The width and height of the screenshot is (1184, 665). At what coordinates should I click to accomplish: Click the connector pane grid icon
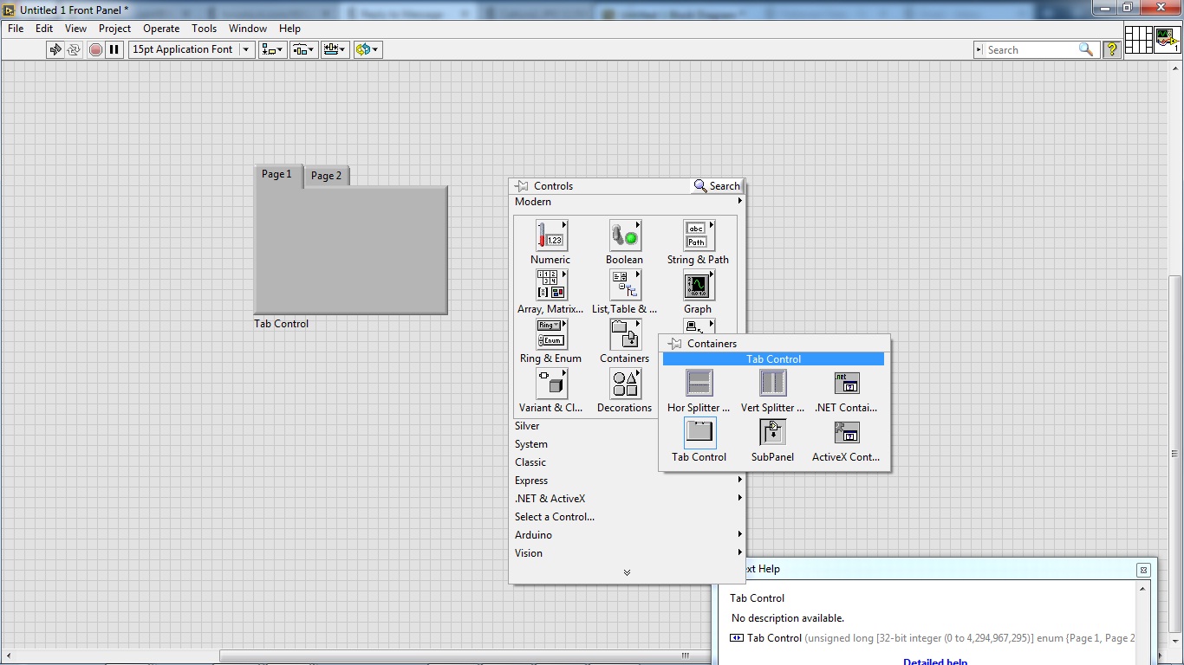pyautogui.click(x=1139, y=40)
